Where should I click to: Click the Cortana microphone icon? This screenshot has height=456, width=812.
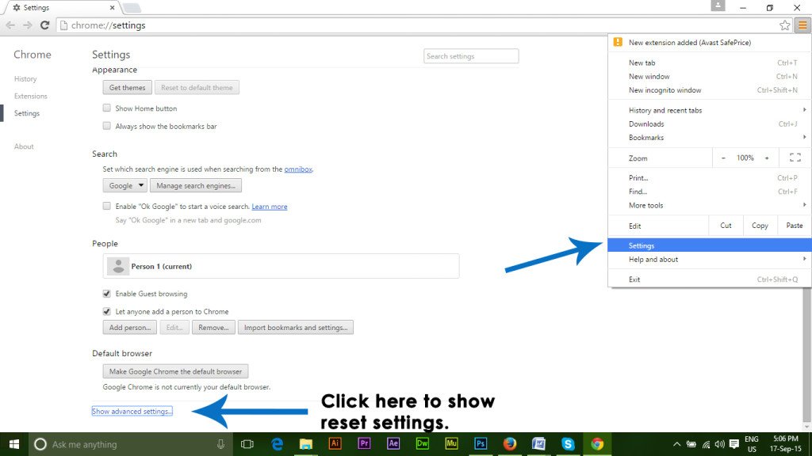220,444
